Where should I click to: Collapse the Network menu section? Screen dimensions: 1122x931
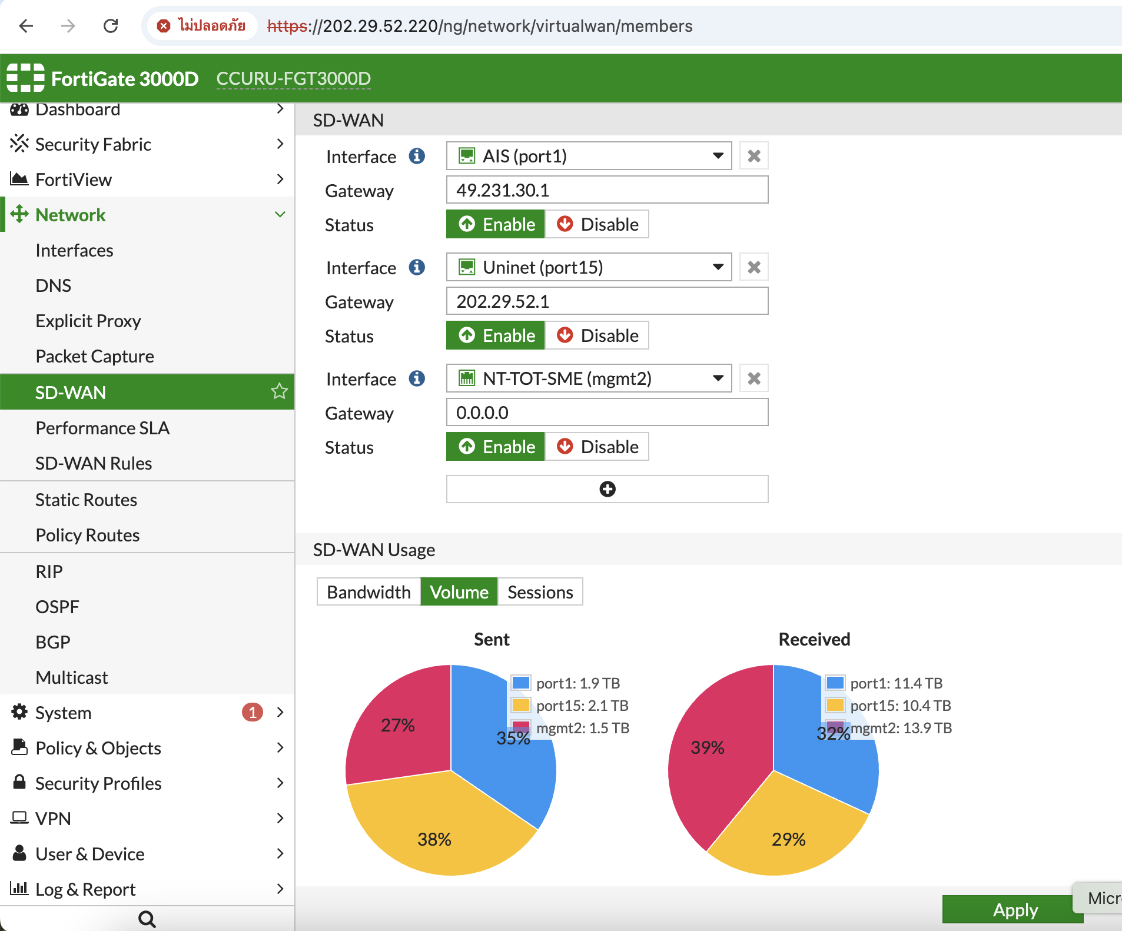coord(280,214)
